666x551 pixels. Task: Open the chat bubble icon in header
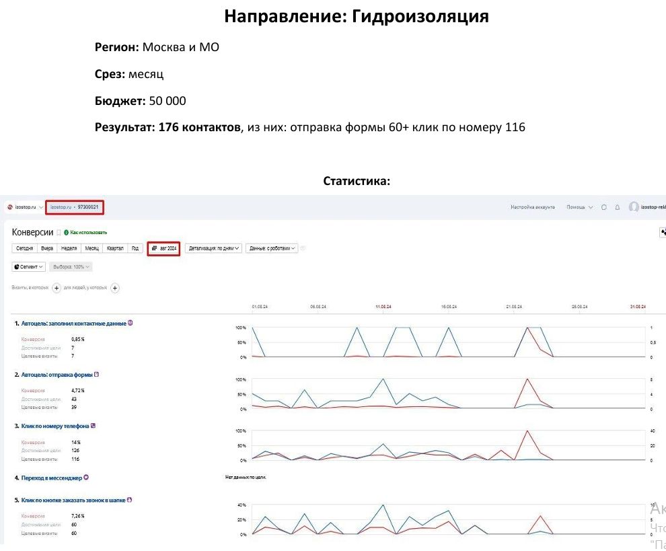[x=604, y=207]
